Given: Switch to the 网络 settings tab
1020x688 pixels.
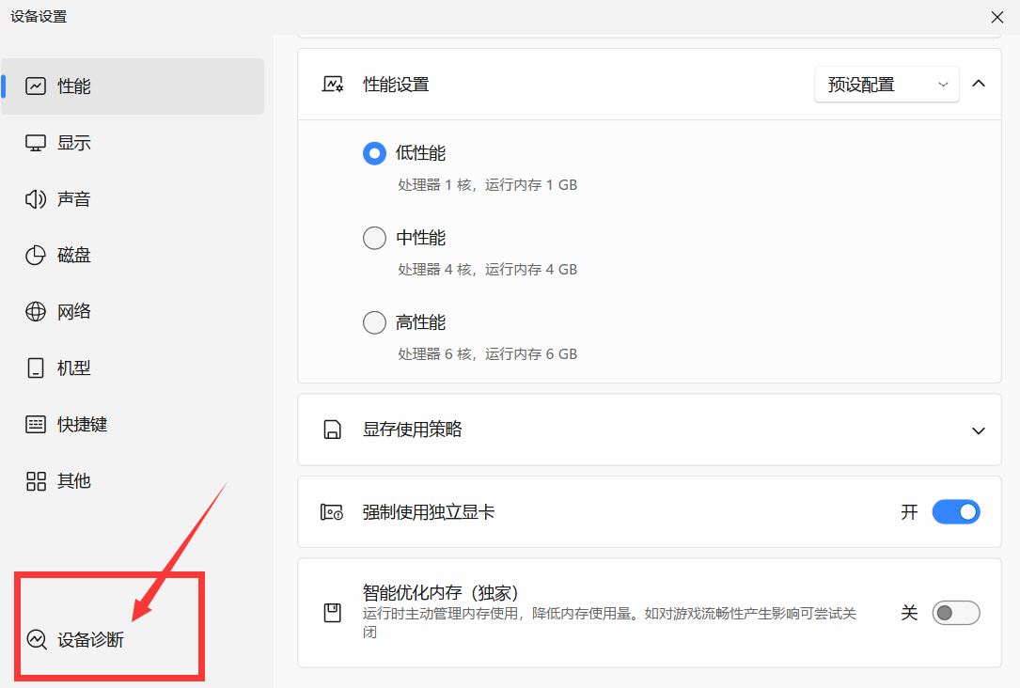Looking at the screenshot, I should (74, 312).
